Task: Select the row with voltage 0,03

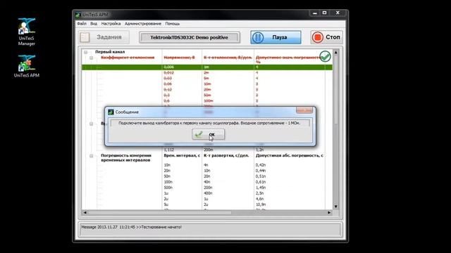Action: click(x=207, y=78)
